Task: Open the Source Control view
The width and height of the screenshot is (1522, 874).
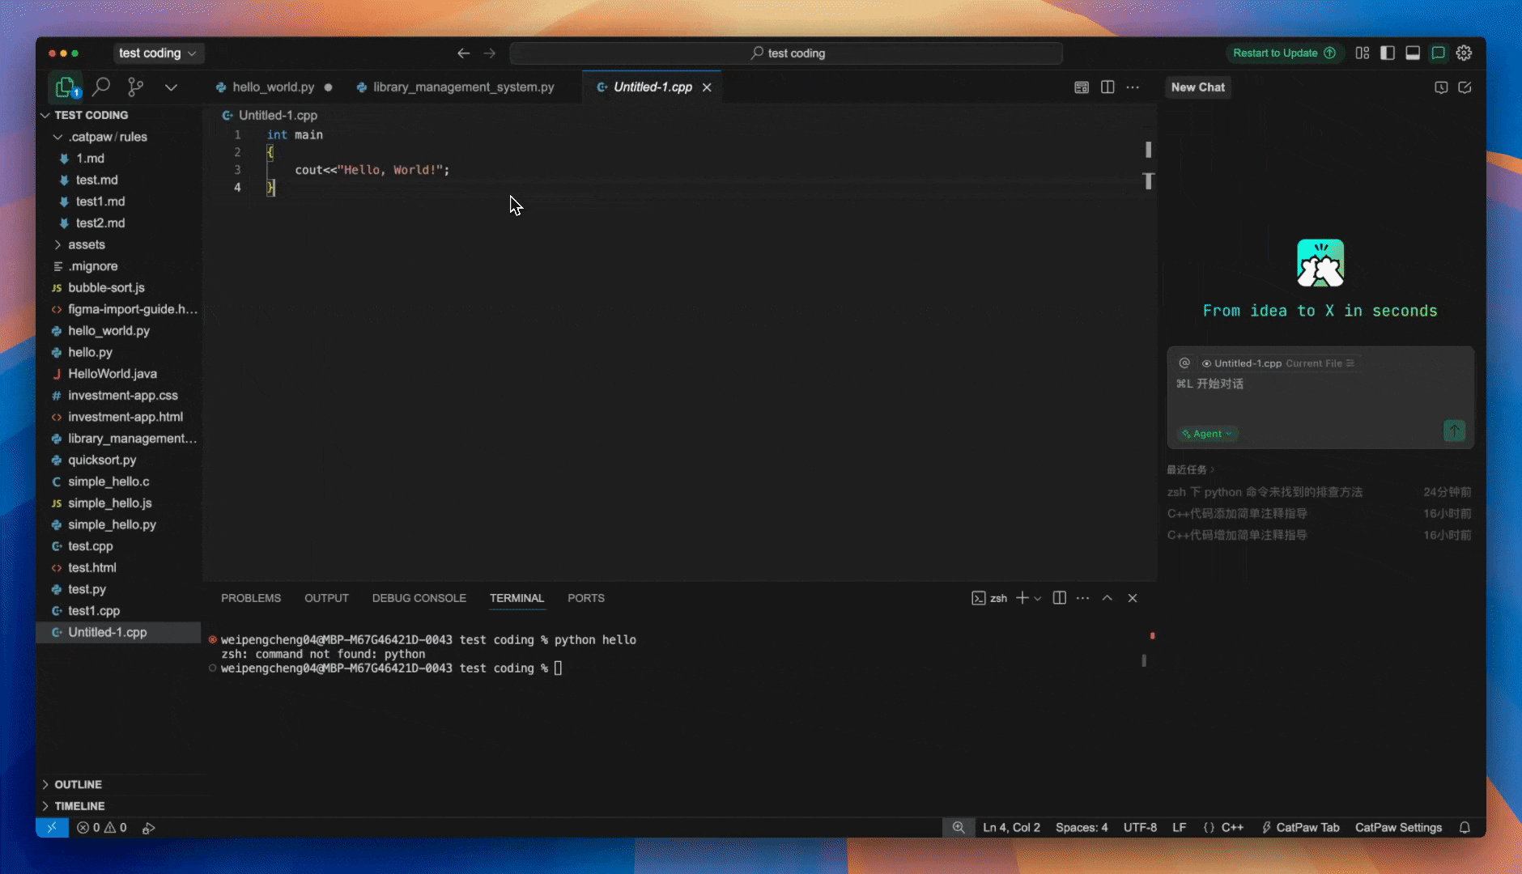Action: coord(136,87)
